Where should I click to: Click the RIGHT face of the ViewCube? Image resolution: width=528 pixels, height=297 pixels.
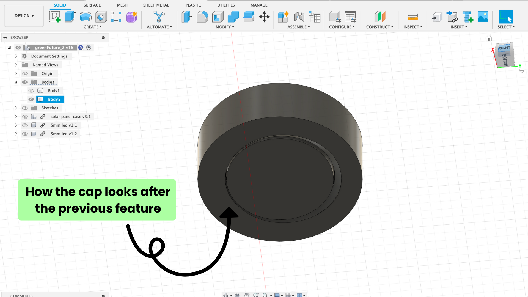(x=504, y=48)
